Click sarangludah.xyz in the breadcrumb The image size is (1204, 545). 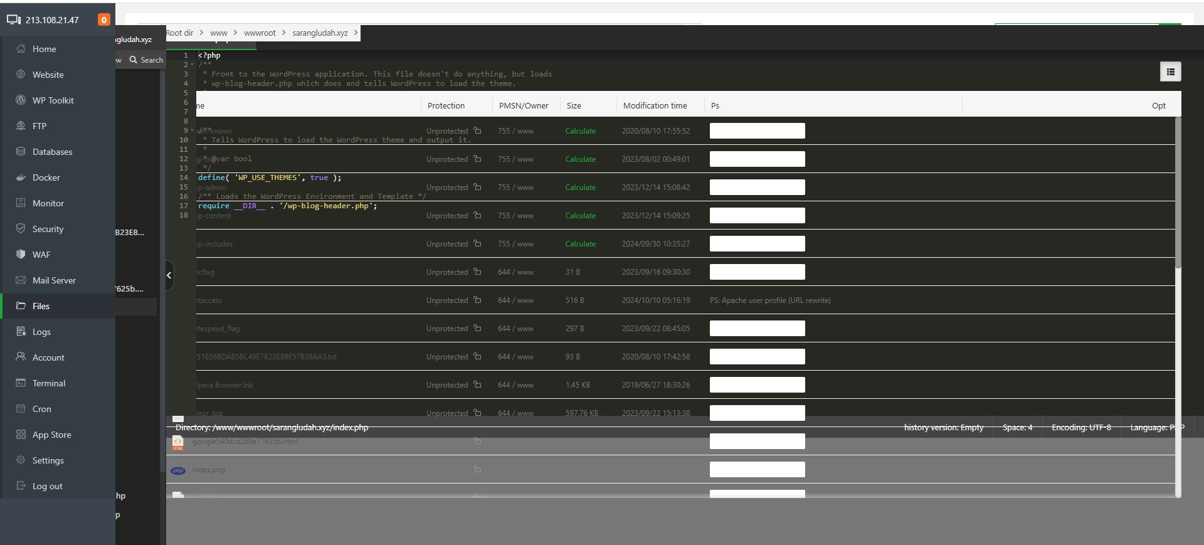pyautogui.click(x=320, y=33)
